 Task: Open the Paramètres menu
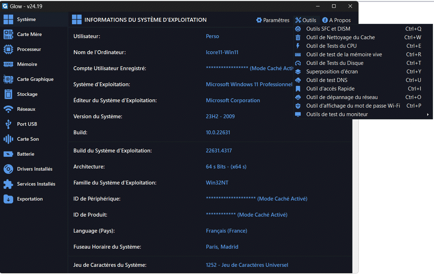273,20
